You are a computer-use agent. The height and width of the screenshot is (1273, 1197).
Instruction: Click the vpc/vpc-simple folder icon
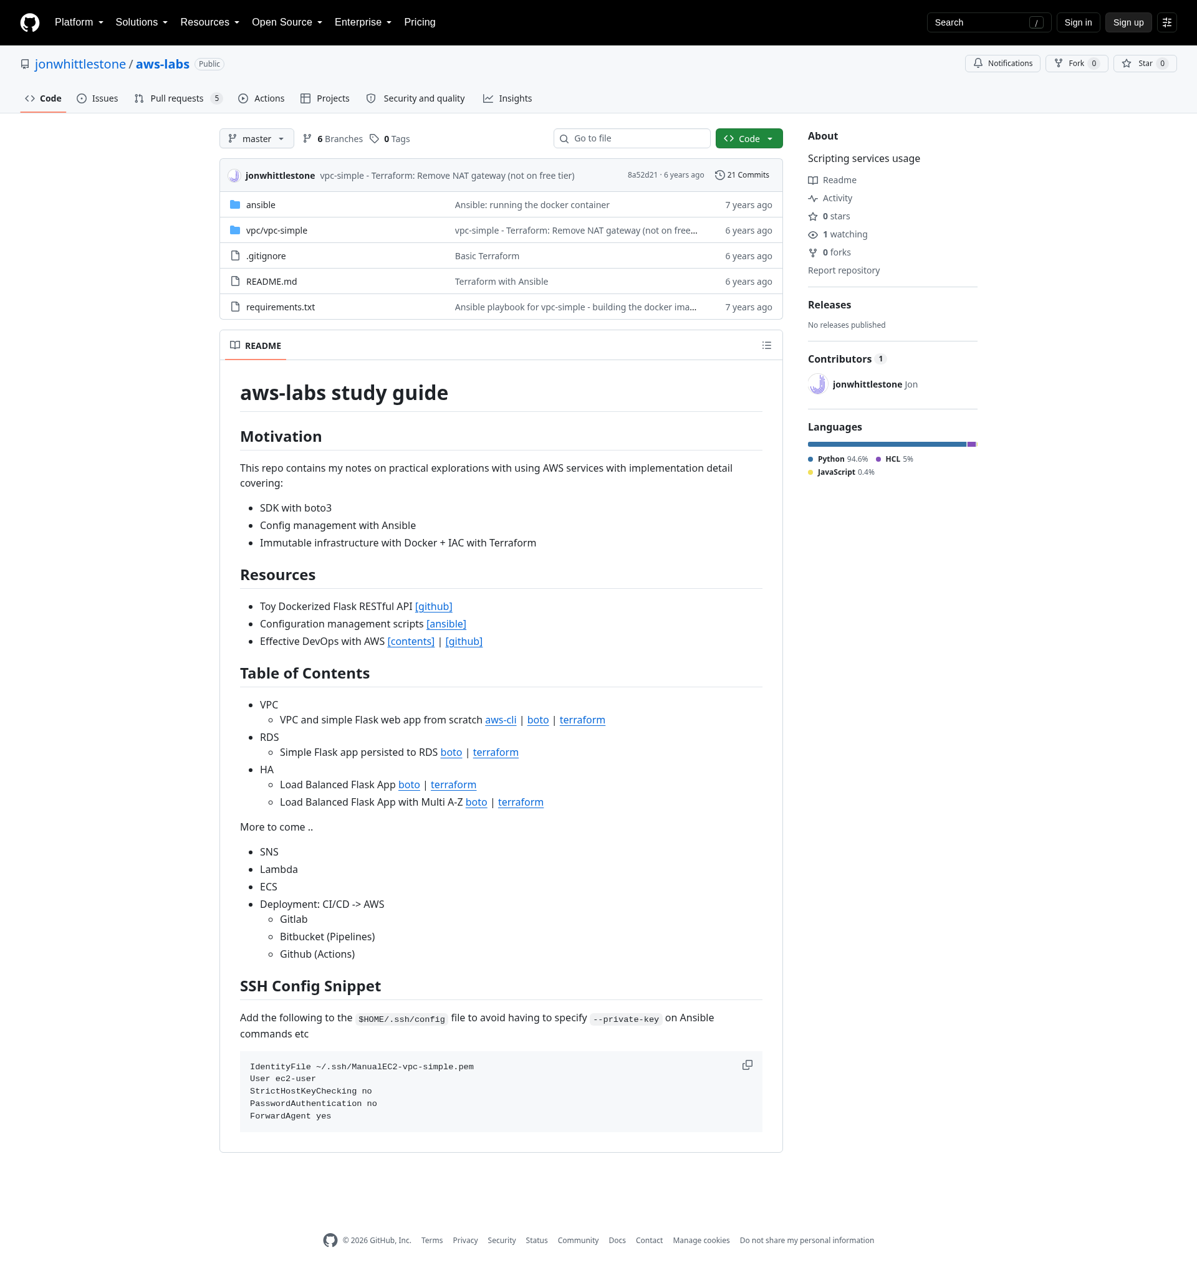pos(235,231)
